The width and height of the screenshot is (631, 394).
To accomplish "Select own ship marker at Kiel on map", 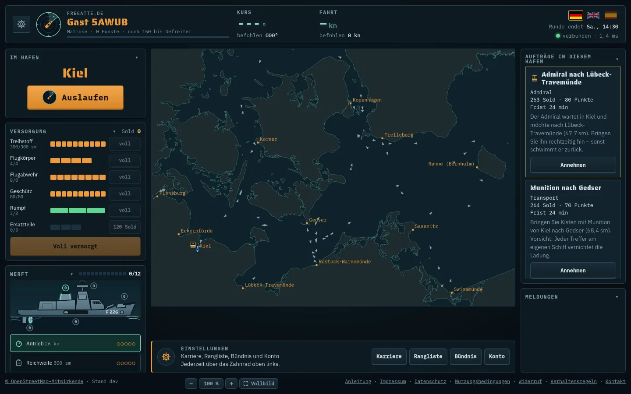I will tap(198, 248).
